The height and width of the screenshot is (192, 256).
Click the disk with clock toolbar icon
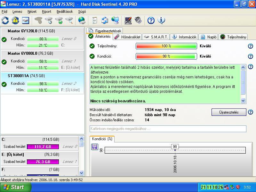coord(49,20)
